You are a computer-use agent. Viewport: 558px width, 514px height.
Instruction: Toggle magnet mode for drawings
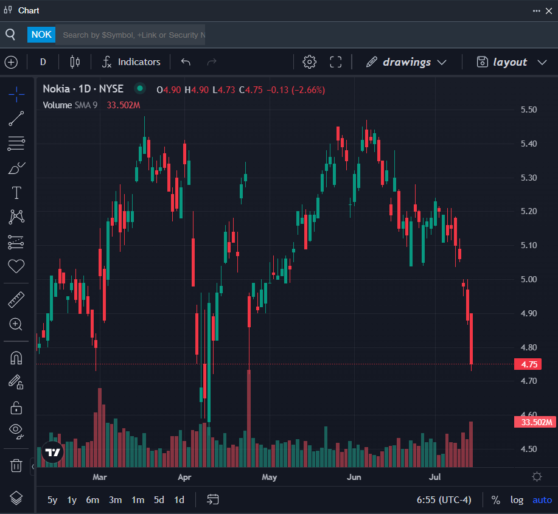click(16, 358)
